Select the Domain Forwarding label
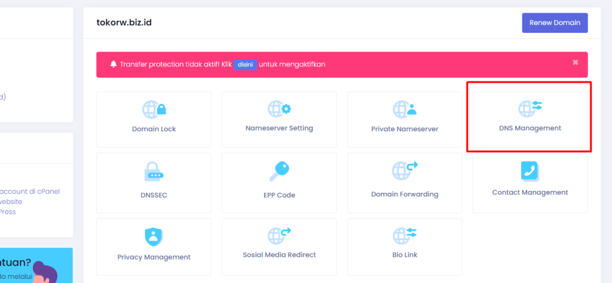 (405, 194)
